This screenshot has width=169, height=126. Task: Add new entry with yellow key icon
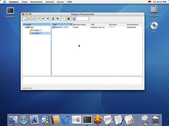click(x=39, y=19)
